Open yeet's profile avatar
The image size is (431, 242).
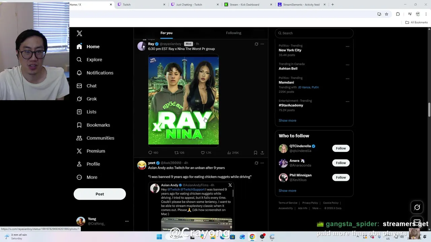142,165
